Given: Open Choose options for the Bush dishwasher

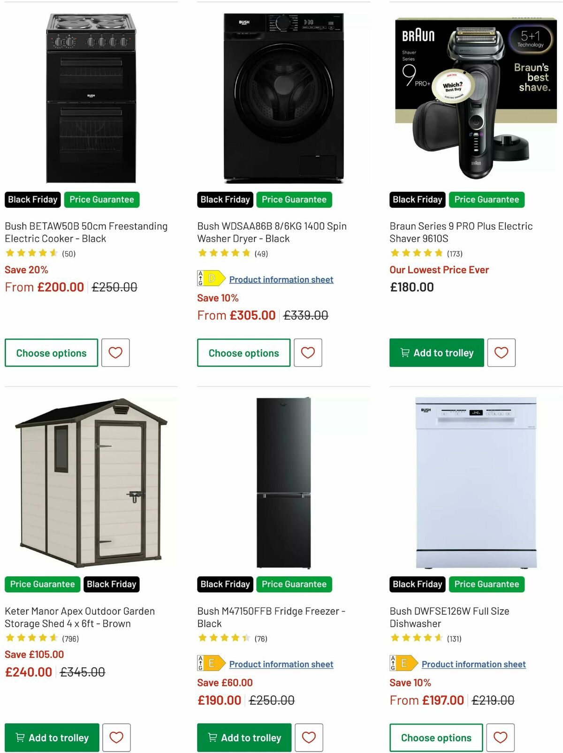Looking at the screenshot, I should [x=435, y=738].
